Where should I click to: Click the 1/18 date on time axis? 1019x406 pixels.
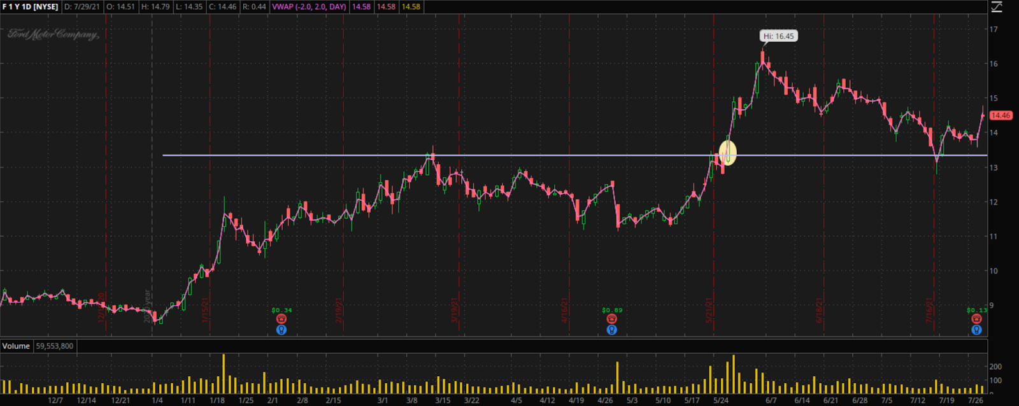tap(217, 400)
